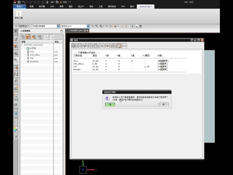
Task: Click the resource bar settings gear icon
Action: (16, 31)
